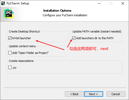Click the Create Associations group title
The width and height of the screenshot is (129, 100).
[21, 61]
